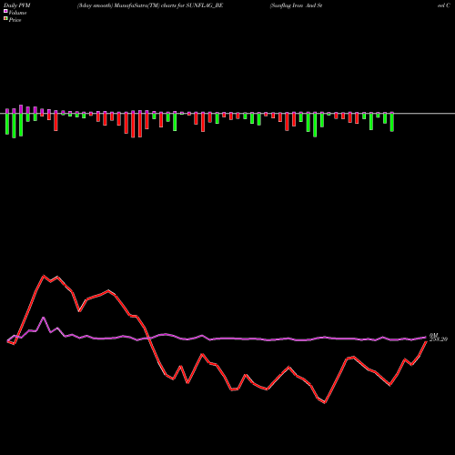Click the lowest trough of the red price line

325,403
